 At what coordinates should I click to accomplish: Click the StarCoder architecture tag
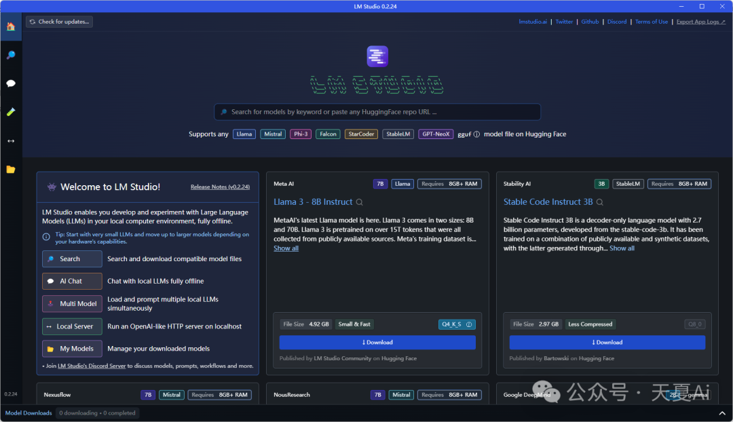(361, 134)
